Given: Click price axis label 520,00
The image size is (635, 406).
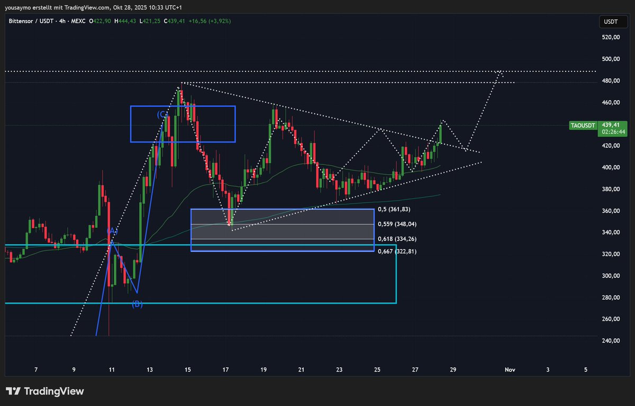Looking at the screenshot, I should (x=610, y=37).
